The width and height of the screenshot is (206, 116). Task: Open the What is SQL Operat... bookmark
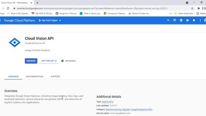pyautogui.click(x=18, y=14)
